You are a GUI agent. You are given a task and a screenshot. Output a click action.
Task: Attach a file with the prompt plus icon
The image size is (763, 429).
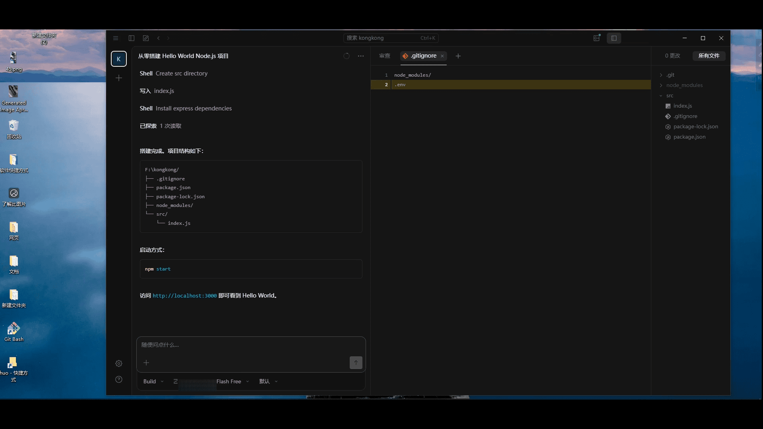(x=146, y=363)
